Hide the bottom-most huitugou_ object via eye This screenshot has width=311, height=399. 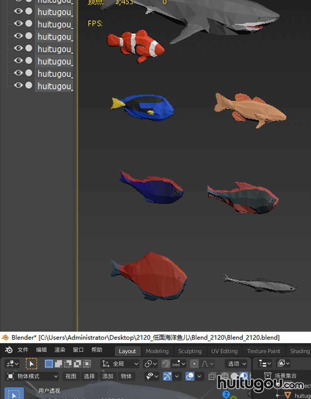pyautogui.click(x=18, y=85)
